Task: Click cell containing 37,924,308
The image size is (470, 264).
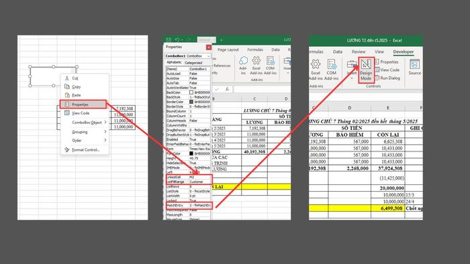Action: (x=388, y=168)
